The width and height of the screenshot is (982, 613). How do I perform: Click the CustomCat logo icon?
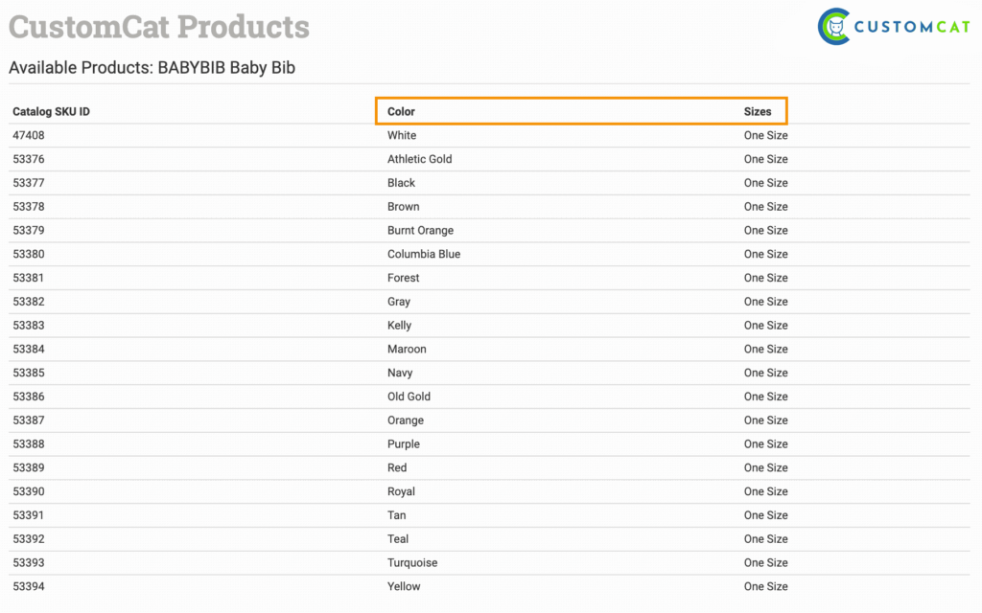pos(834,27)
